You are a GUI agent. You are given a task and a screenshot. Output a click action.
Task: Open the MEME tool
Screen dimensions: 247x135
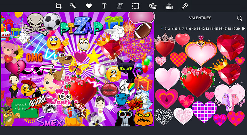point(169,6)
